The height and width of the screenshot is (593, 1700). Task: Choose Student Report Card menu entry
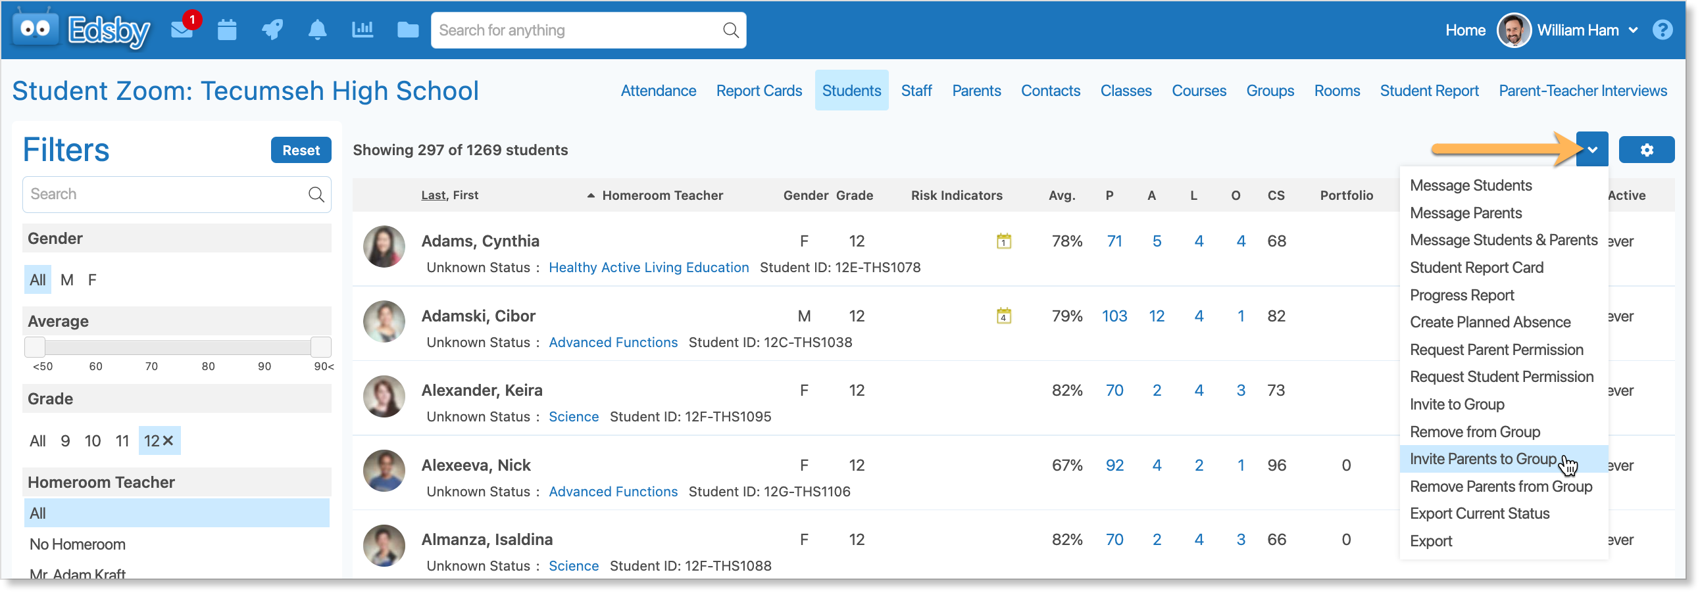(x=1476, y=267)
